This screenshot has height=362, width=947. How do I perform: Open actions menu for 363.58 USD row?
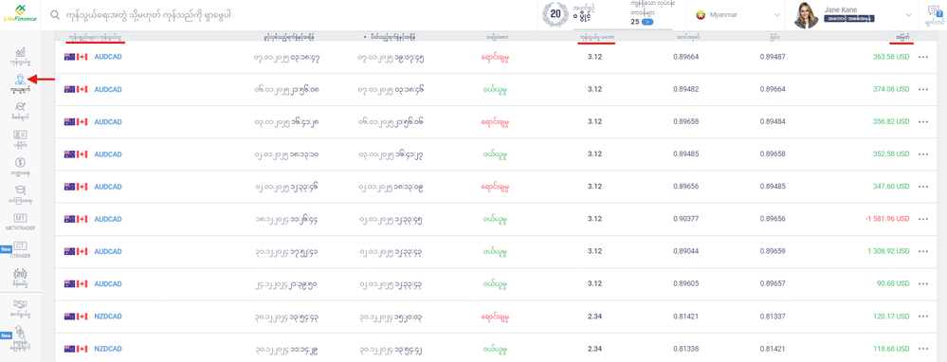coord(923,57)
